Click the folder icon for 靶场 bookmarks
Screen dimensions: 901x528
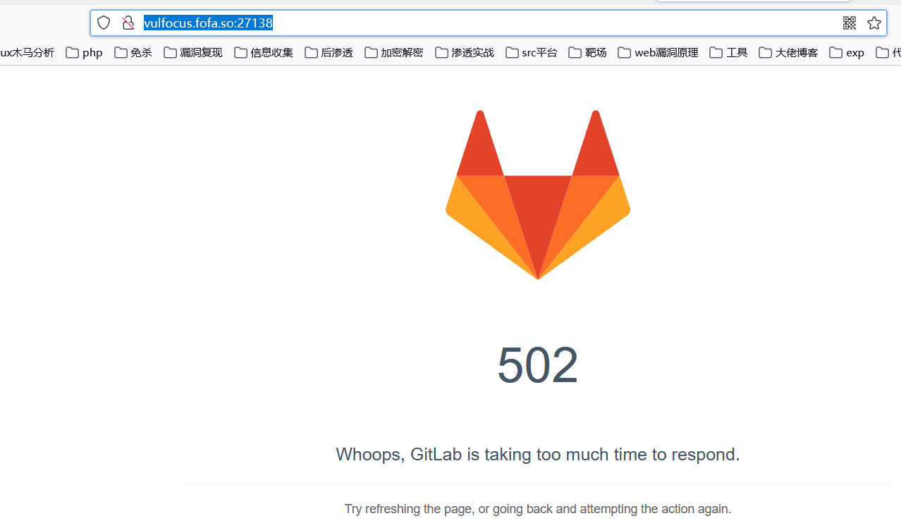point(575,51)
